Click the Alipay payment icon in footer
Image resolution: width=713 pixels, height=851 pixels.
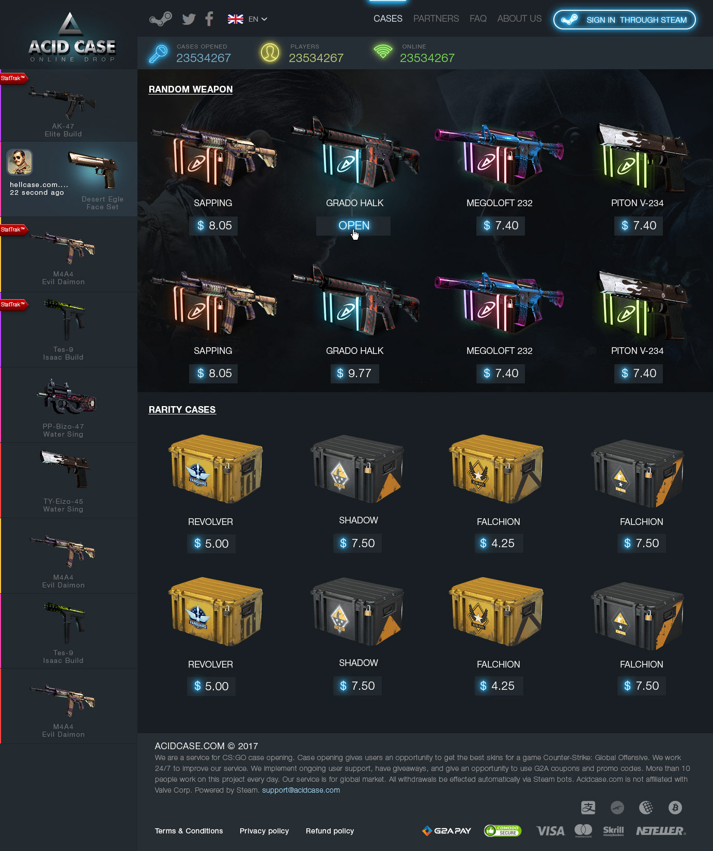point(588,807)
